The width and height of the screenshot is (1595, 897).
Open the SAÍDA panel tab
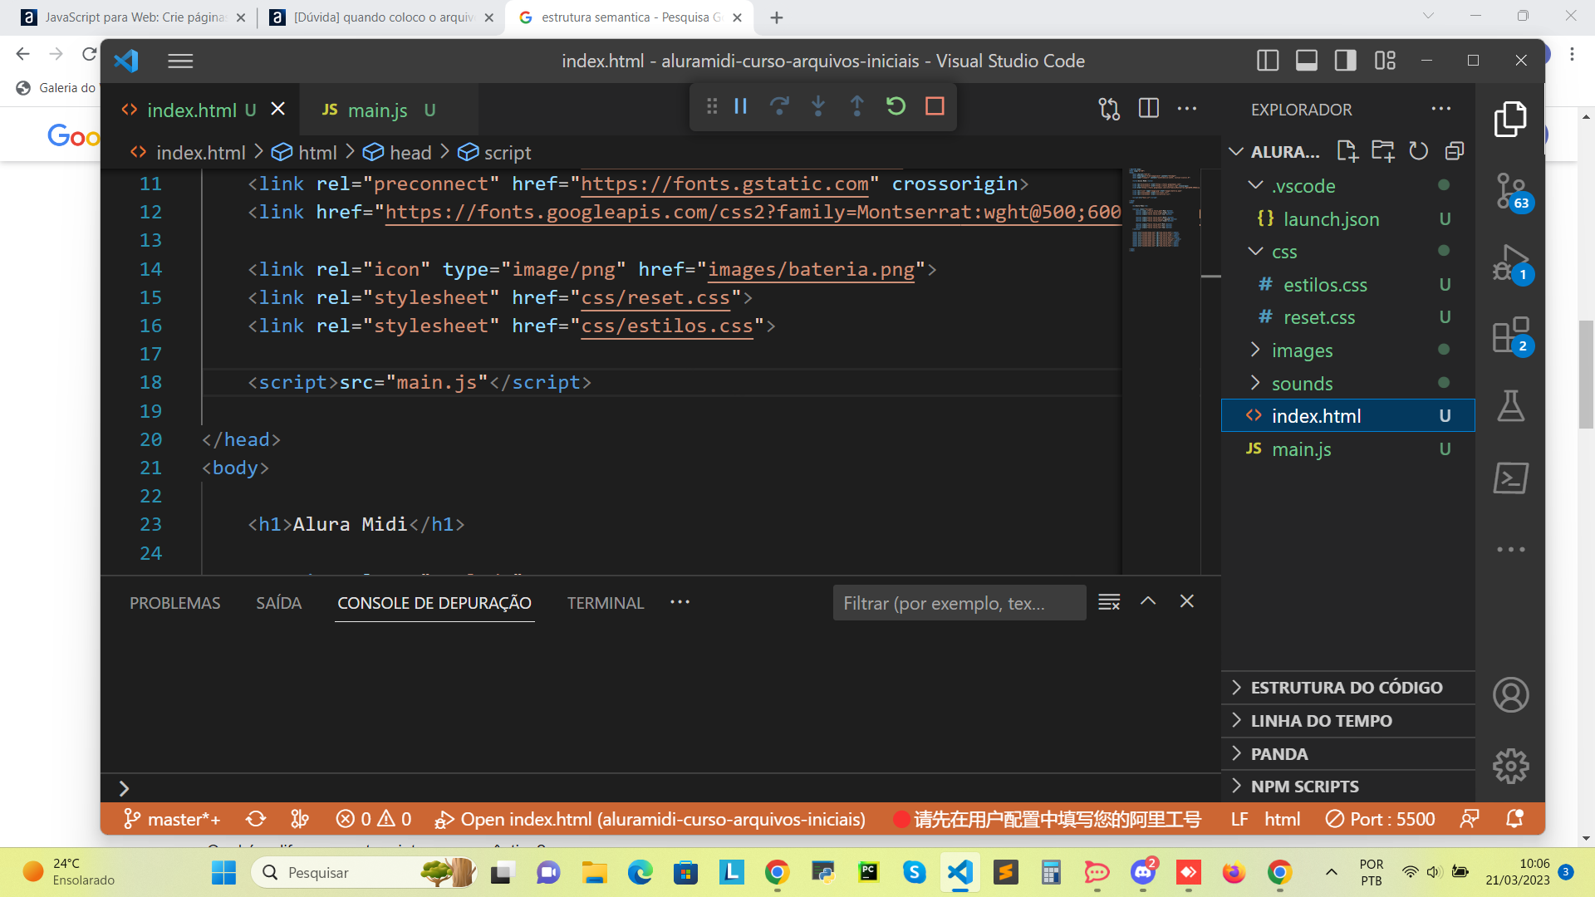coord(278,603)
